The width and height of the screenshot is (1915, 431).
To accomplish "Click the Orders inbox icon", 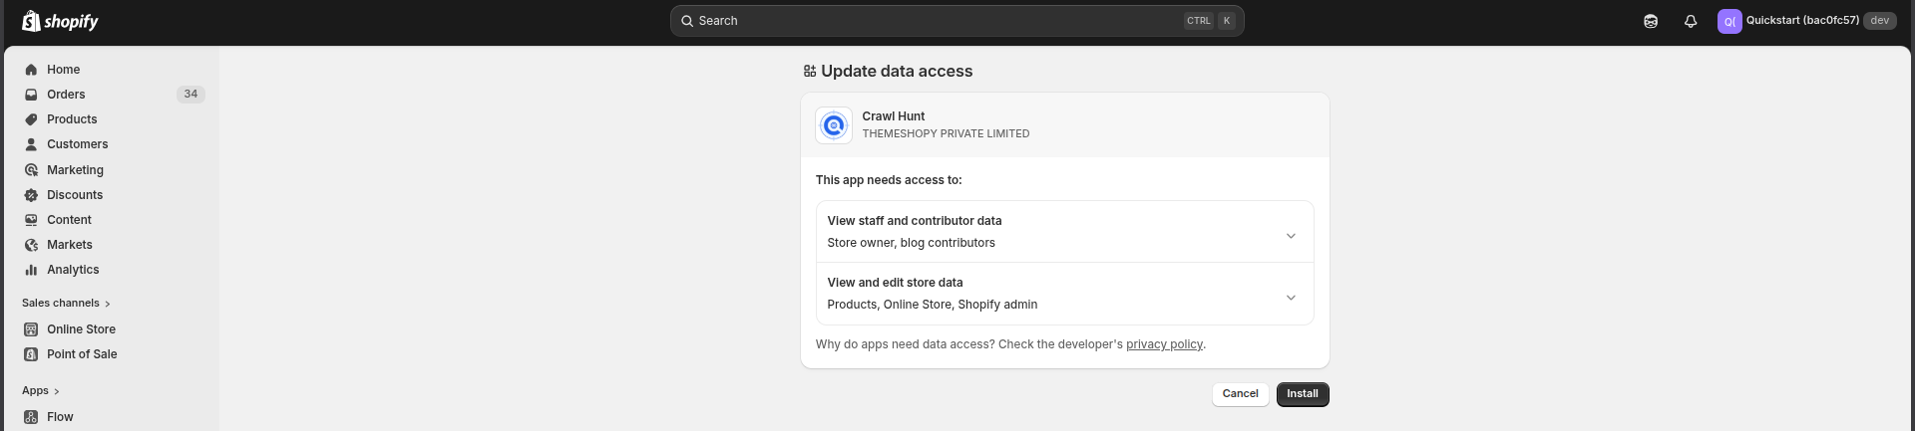I will click(x=31, y=95).
